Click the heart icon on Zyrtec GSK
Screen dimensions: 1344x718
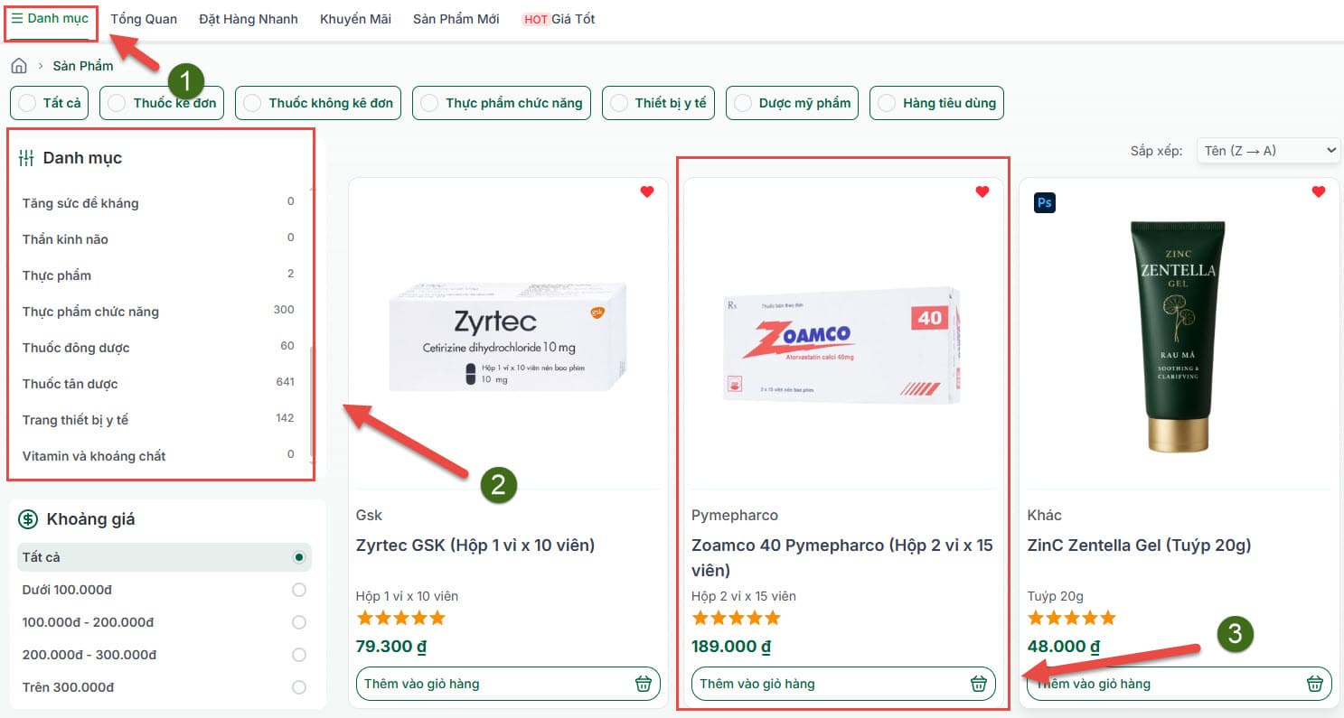click(647, 191)
